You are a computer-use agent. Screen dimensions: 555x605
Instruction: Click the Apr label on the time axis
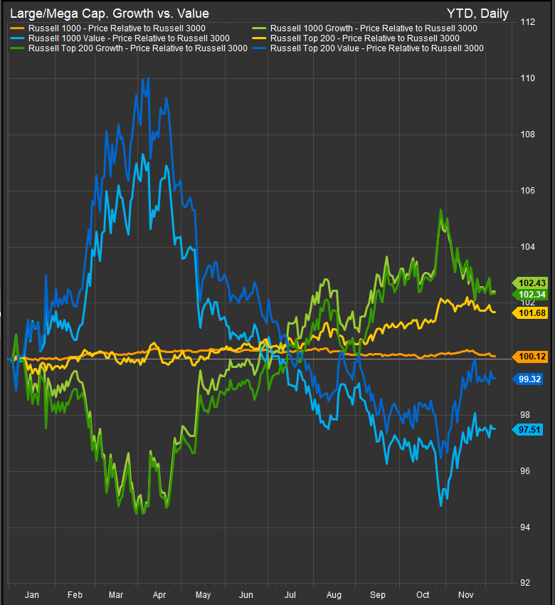point(159,594)
